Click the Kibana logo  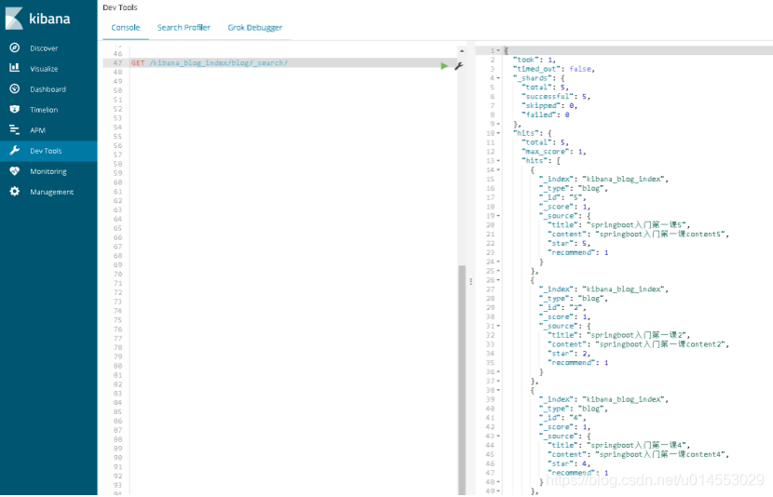pyautogui.click(x=38, y=19)
